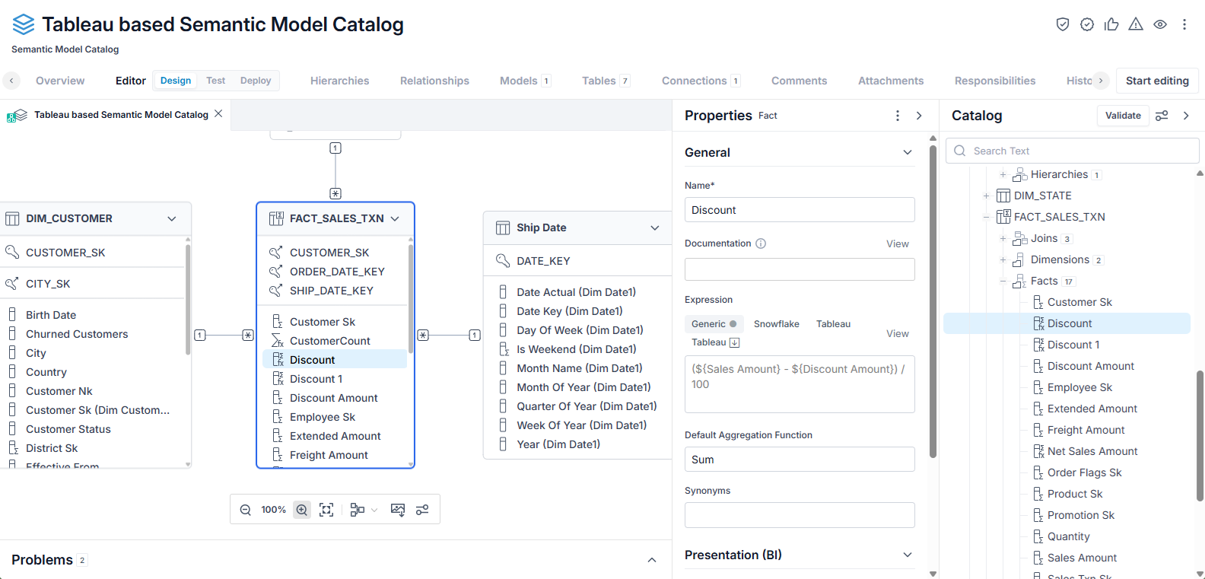
Task: Click the Documentation info icon
Action: pyautogui.click(x=761, y=243)
